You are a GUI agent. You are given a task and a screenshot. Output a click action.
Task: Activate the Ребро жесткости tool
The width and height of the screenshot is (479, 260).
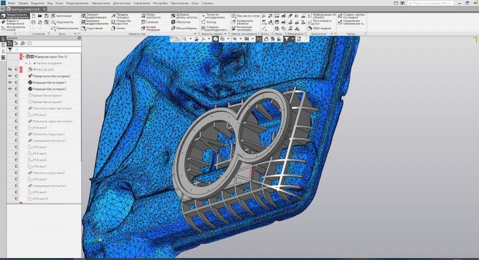click(x=150, y=16)
